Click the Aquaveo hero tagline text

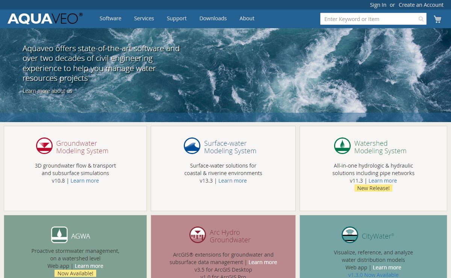pos(101,63)
